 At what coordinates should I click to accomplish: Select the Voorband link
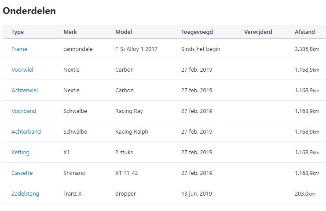pyautogui.click(x=24, y=111)
